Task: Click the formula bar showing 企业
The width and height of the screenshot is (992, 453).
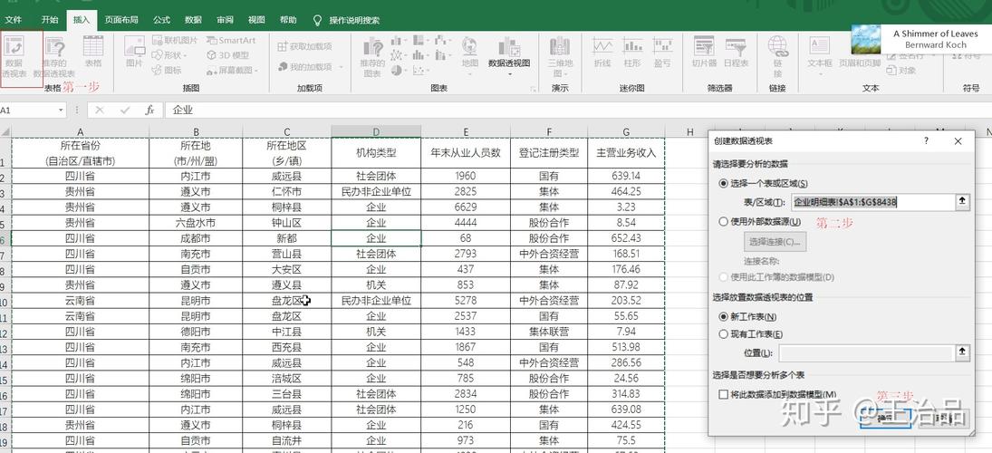Action: point(577,111)
